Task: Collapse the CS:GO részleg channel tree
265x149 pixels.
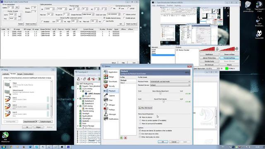Action: click(78, 106)
